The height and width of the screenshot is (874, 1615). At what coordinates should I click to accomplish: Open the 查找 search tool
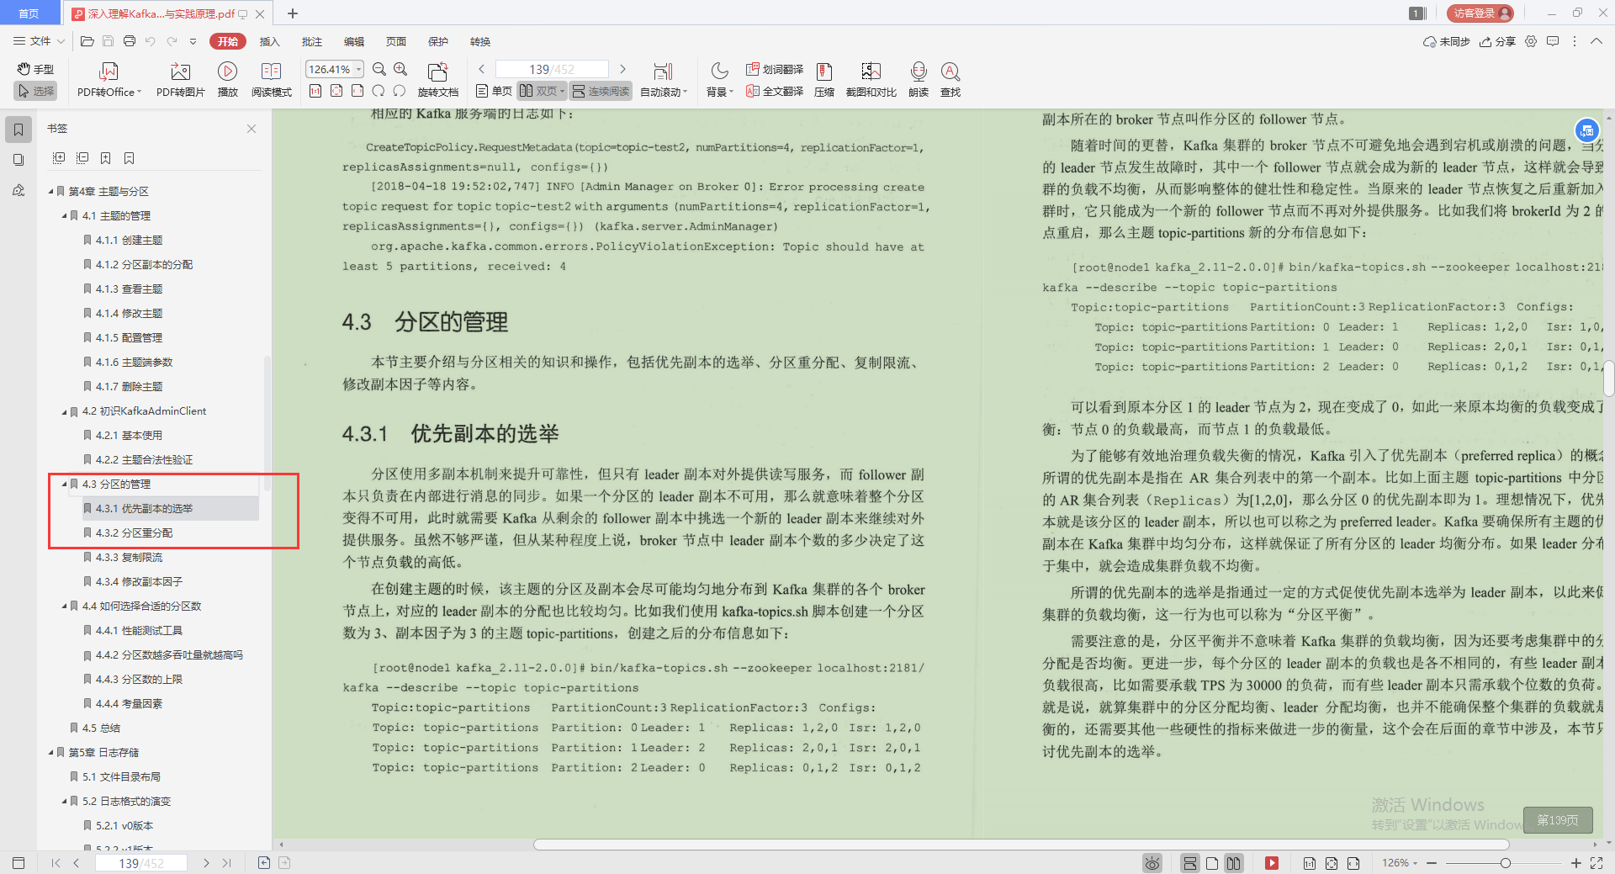tap(950, 80)
